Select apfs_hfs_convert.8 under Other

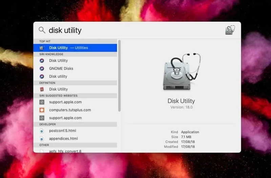pyautogui.click(x=75, y=150)
